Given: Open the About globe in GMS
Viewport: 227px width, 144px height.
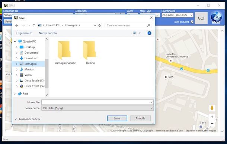Looking at the screenshot, I should tap(216, 17).
